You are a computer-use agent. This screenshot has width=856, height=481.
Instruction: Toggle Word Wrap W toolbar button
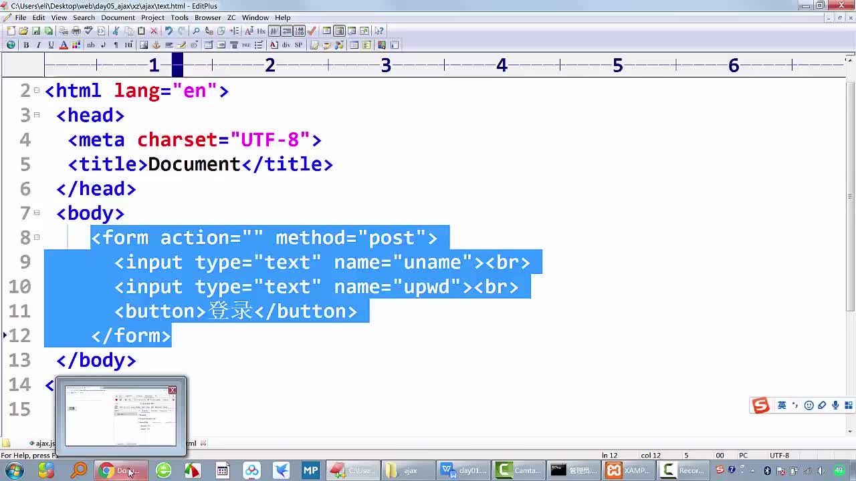click(274, 31)
